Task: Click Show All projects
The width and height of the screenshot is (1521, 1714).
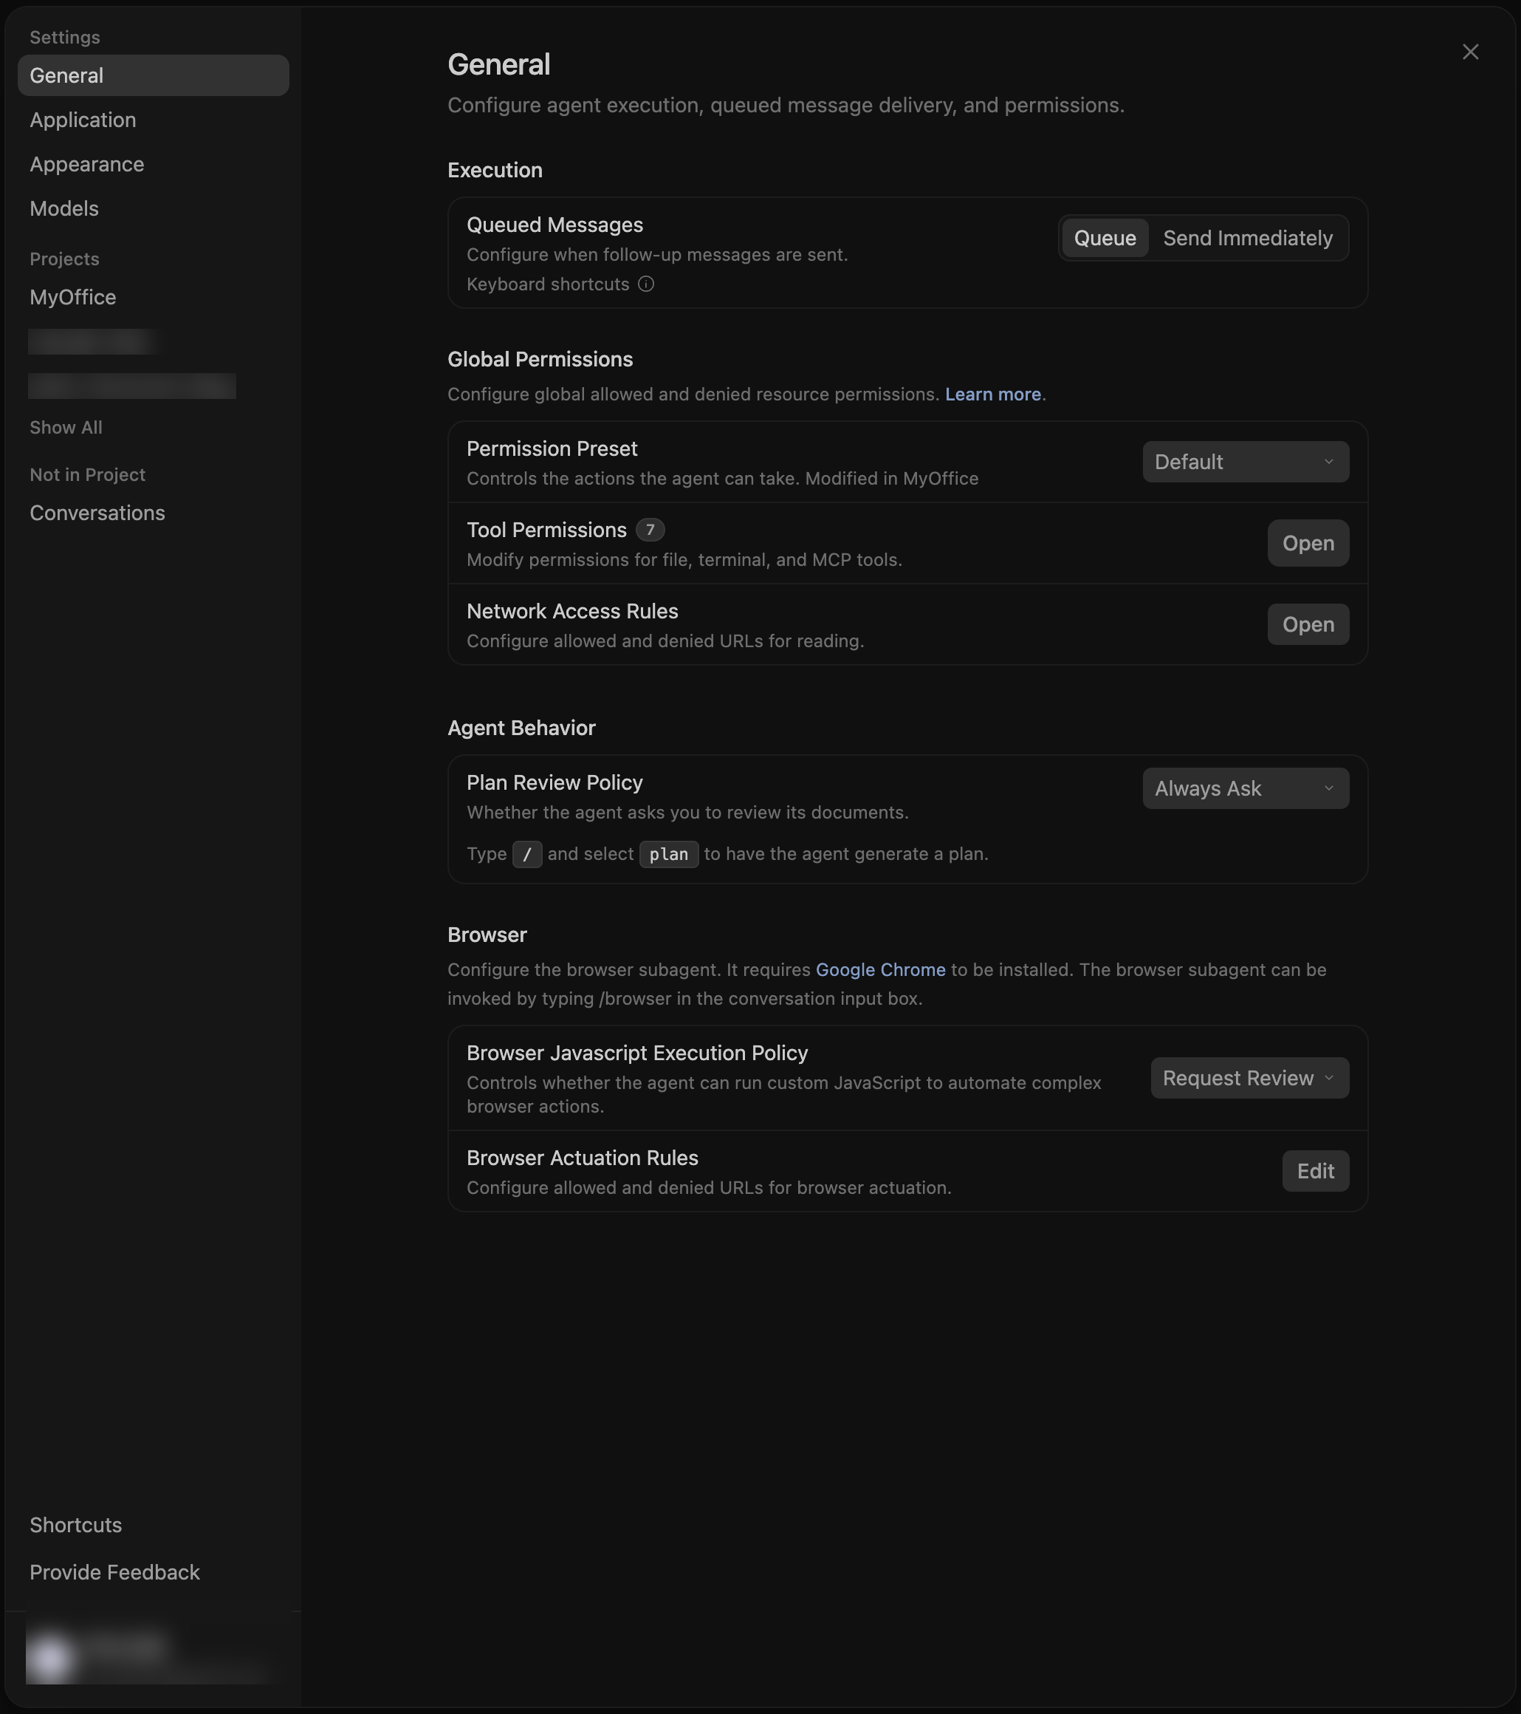Action: click(66, 428)
